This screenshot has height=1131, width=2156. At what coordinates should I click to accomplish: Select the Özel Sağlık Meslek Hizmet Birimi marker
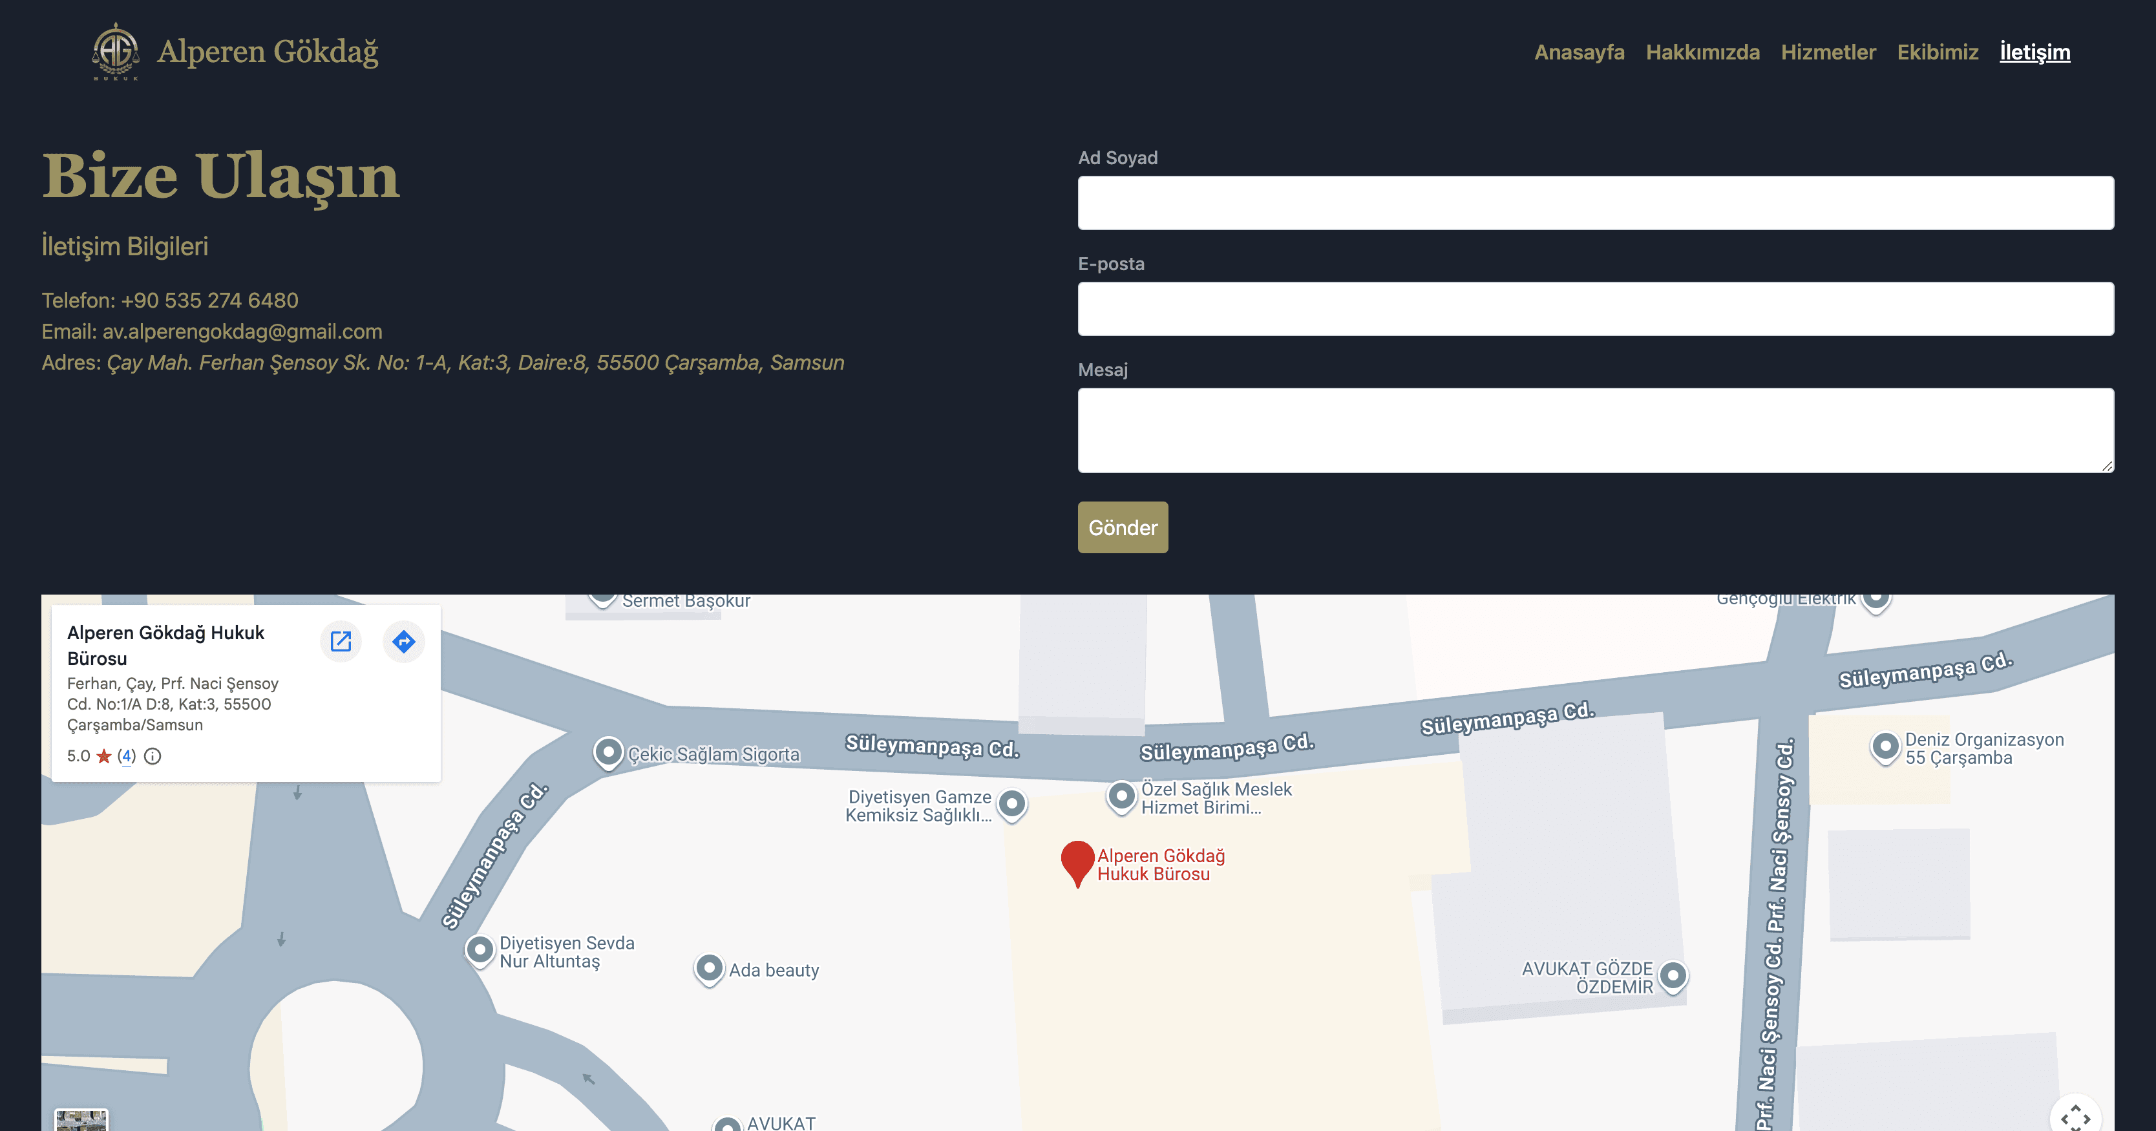pyautogui.click(x=1121, y=797)
